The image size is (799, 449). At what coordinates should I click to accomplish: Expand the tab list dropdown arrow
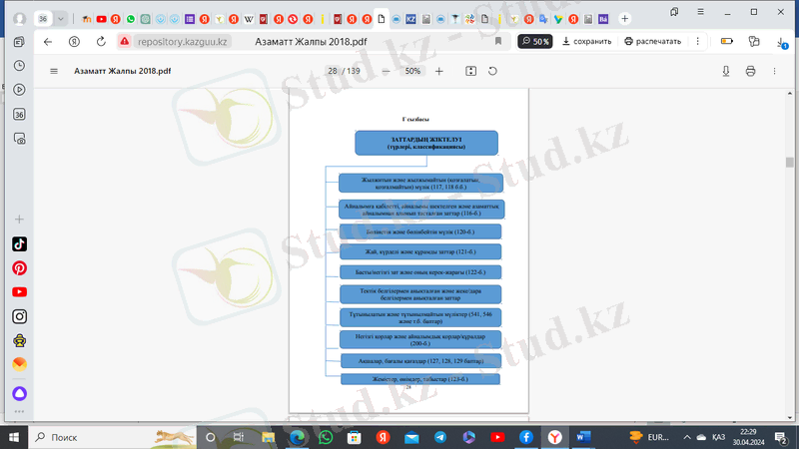pyautogui.click(x=63, y=19)
